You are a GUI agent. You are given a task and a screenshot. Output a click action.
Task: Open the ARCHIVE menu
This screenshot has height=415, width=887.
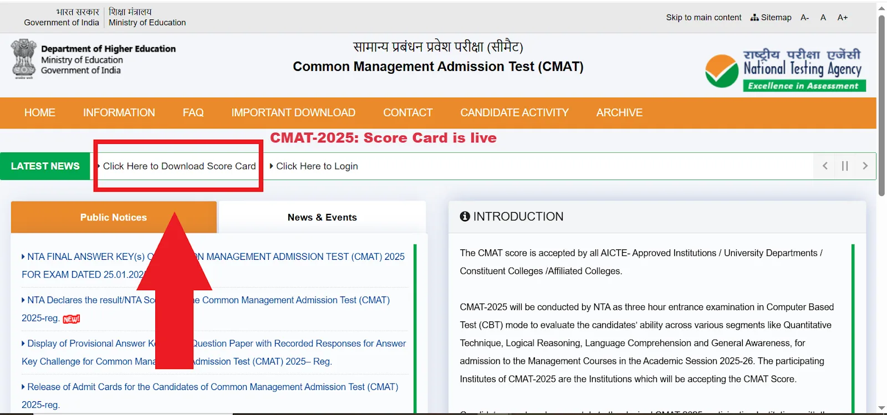tap(619, 112)
